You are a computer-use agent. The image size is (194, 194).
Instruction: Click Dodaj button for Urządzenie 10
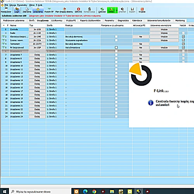point(37,66)
